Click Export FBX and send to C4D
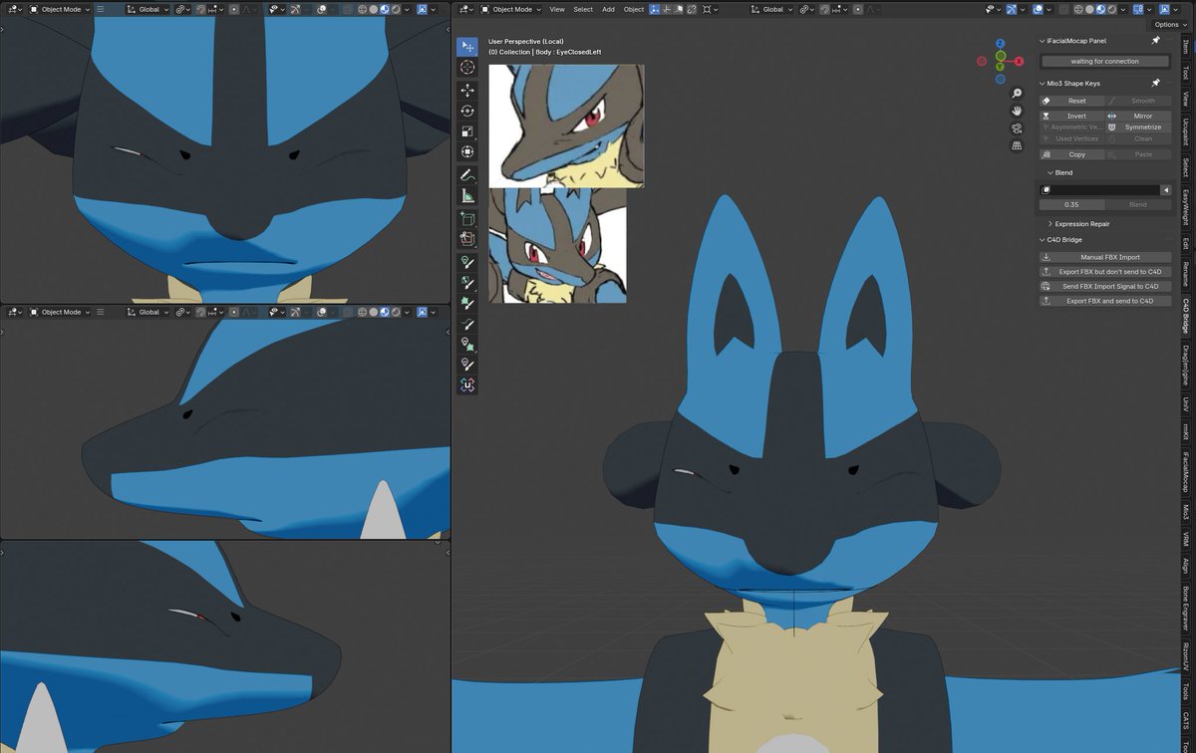Viewport: 1196px width, 753px height. pyautogui.click(x=1104, y=301)
